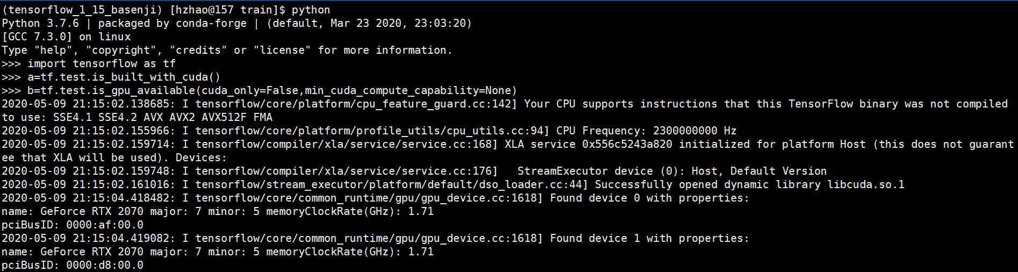Click the '[GCC 7.3.0] on linux' line
Screen dimensions: 1018x272
tap(66, 37)
